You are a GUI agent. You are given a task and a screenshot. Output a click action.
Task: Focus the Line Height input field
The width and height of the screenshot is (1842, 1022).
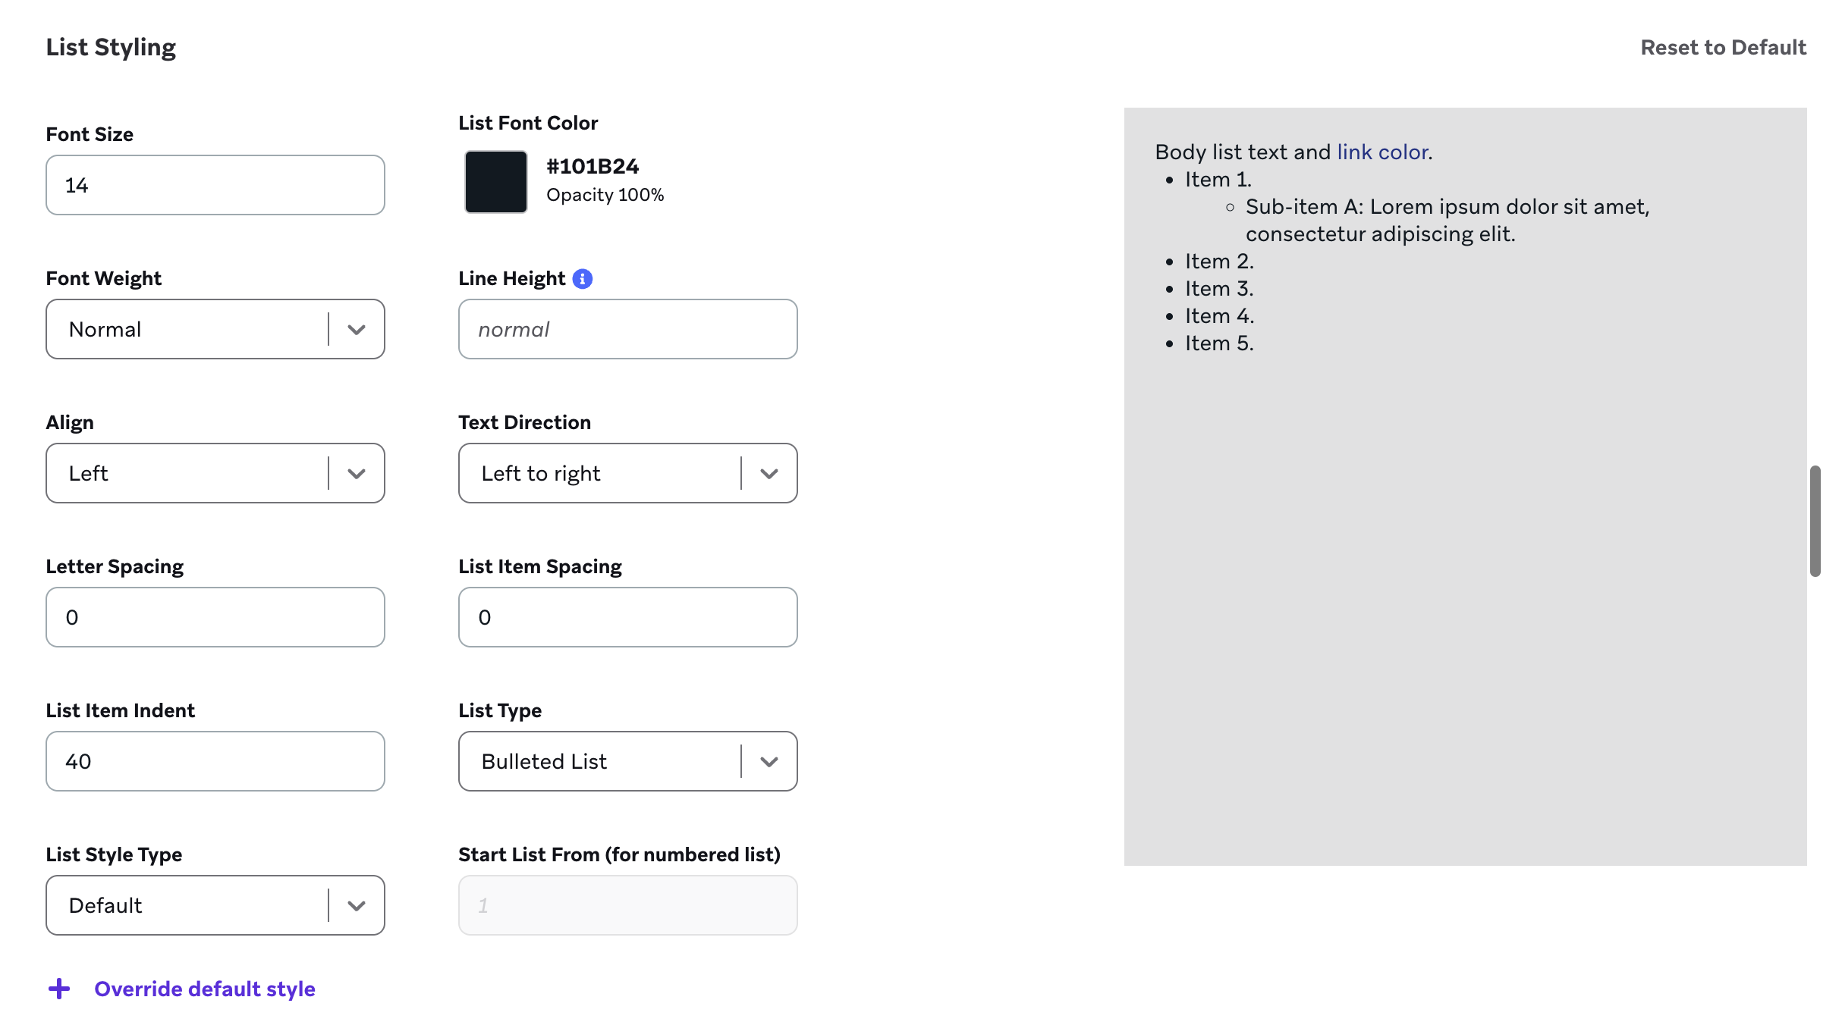pyautogui.click(x=627, y=329)
